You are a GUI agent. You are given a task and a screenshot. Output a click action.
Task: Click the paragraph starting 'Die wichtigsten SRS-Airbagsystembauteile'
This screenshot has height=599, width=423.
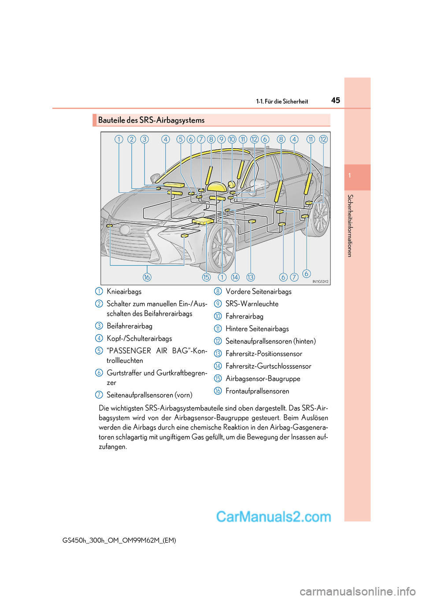(213, 427)
